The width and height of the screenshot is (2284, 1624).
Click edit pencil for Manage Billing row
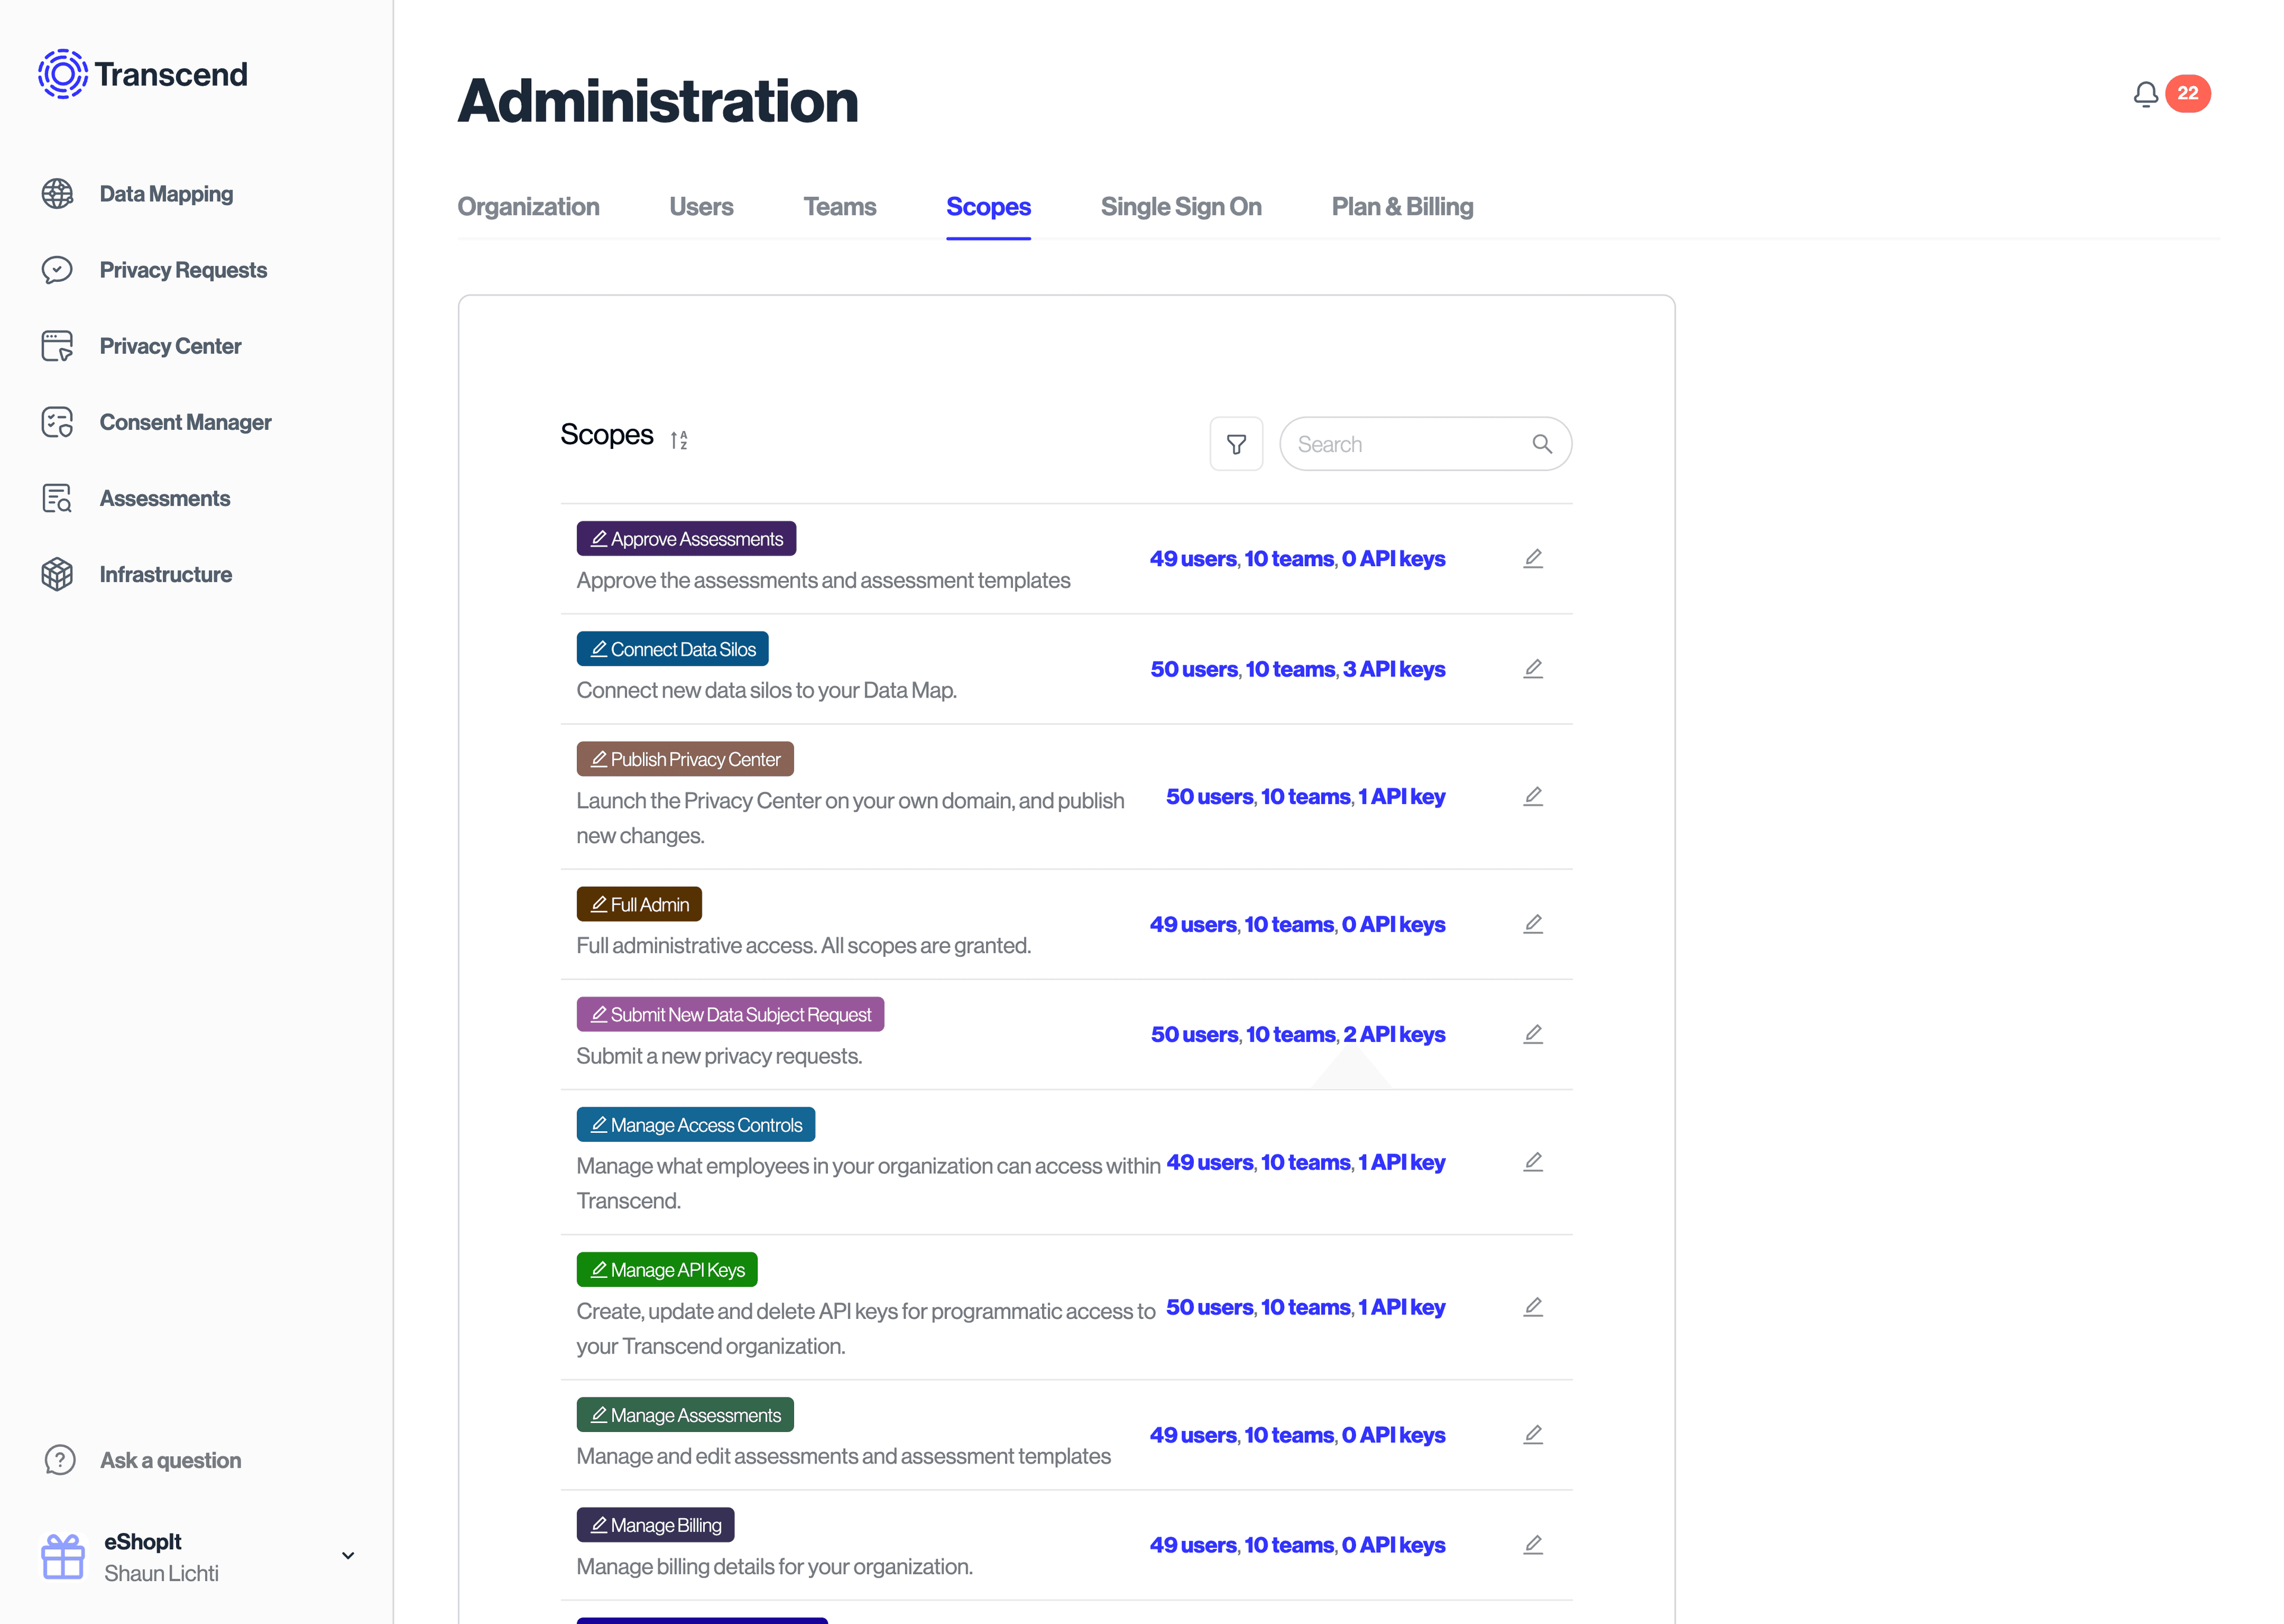[1532, 1545]
